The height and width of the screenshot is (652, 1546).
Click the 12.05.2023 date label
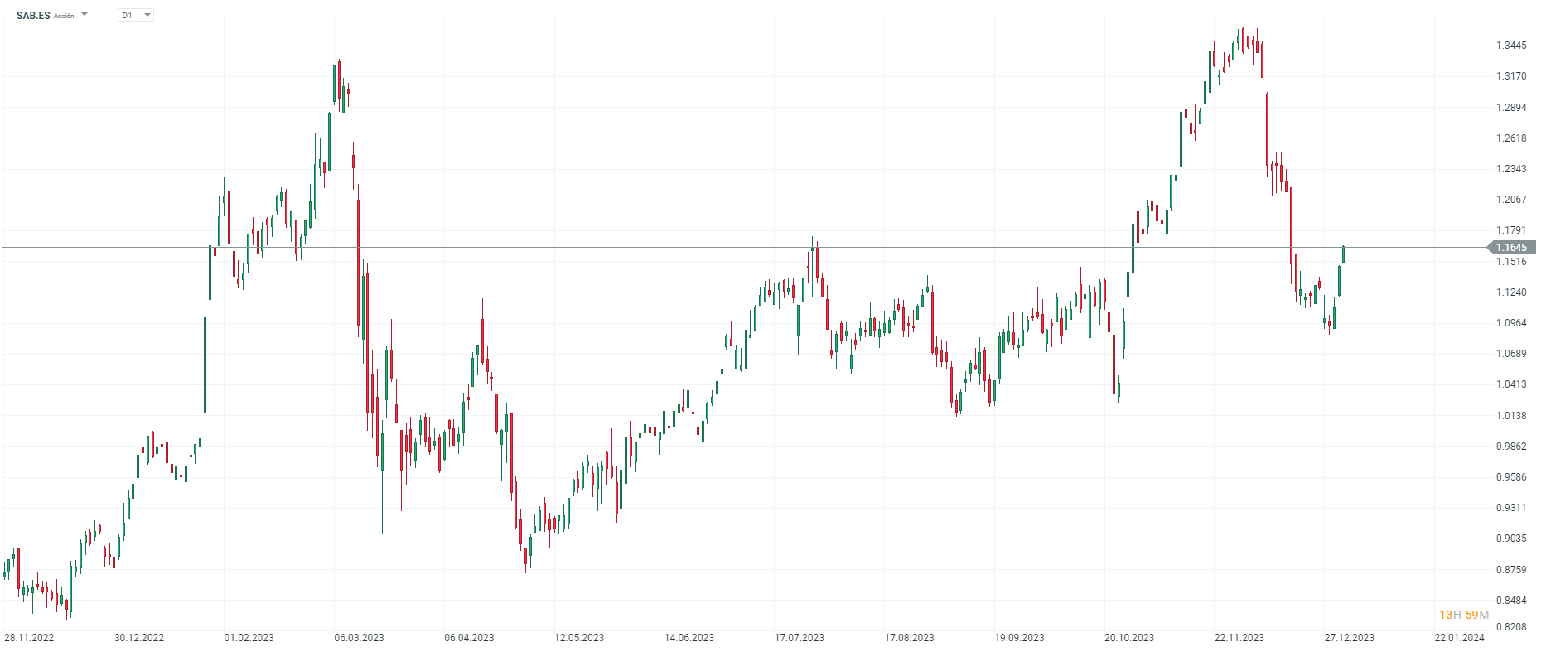579,638
